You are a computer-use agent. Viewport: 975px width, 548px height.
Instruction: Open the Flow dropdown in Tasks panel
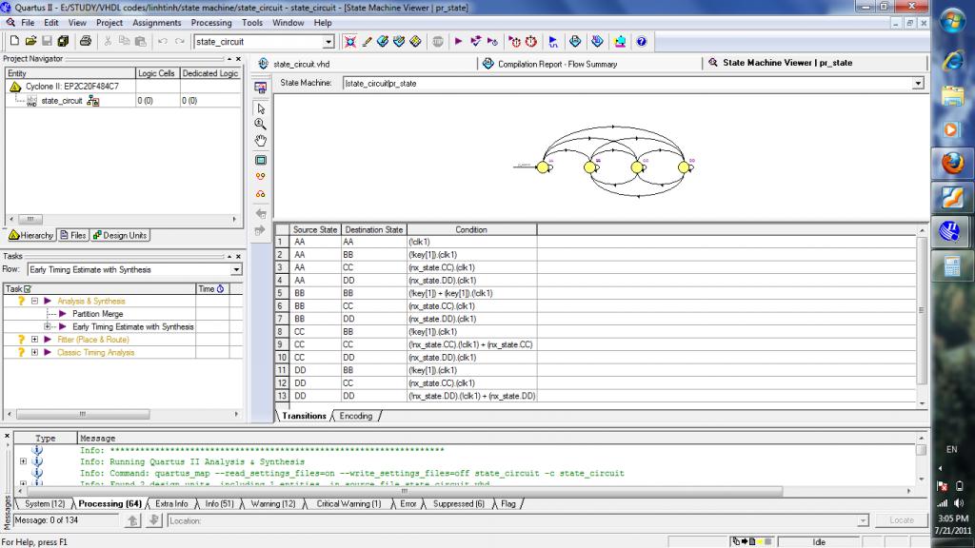(x=236, y=270)
